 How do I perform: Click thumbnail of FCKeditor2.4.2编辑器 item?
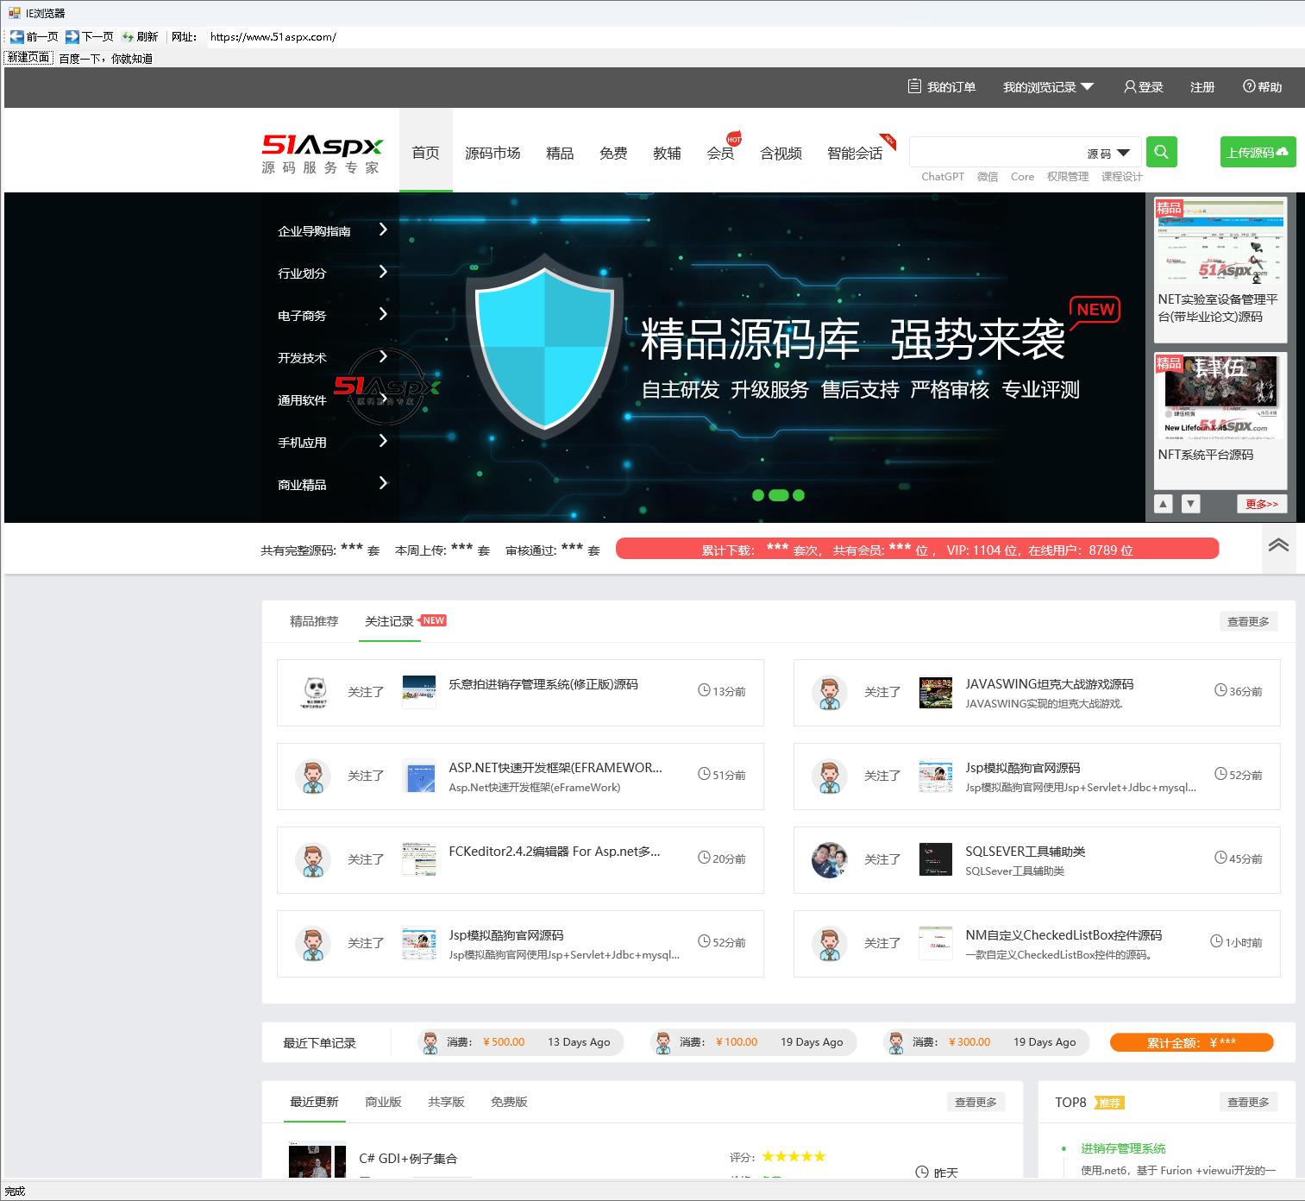(x=419, y=859)
